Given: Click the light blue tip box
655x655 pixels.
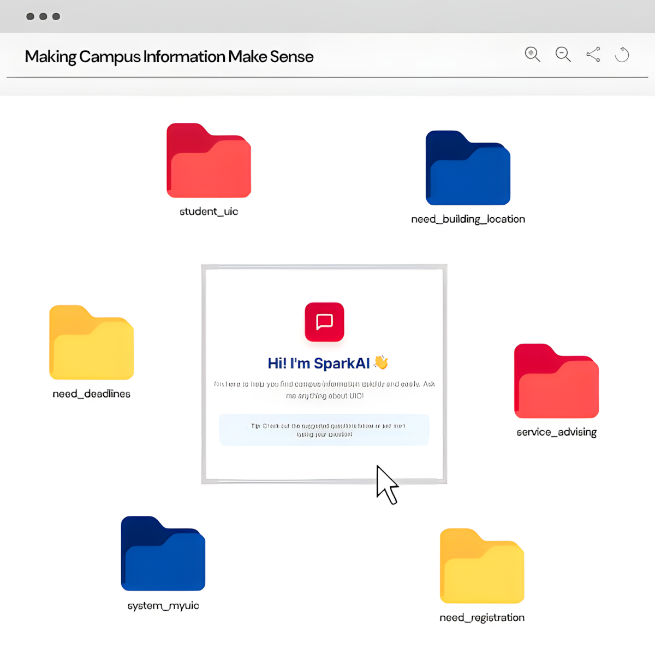Looking at the screenshot, I should [x=324, y=430].
